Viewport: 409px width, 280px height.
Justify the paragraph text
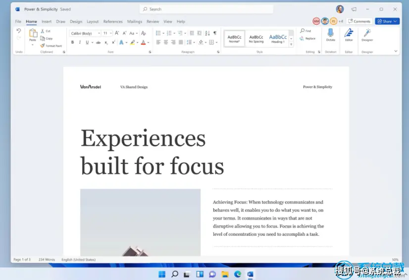click(181, 42)
